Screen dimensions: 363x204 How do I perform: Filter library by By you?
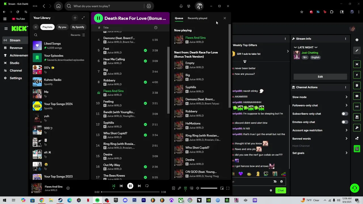62,27
